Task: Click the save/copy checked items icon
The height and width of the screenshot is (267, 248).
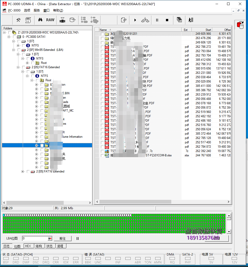Action: click(x=123, y=20)
